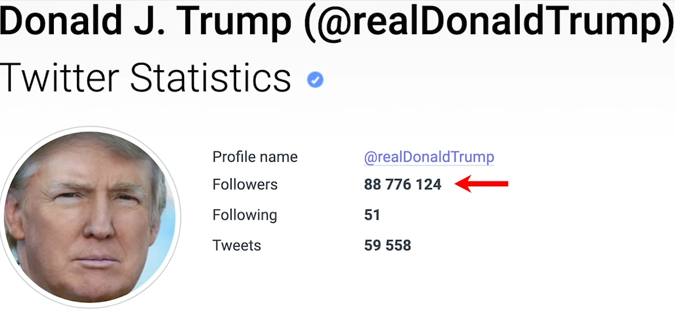
Task: Click the Following label
Action: (x=245, y=215)
